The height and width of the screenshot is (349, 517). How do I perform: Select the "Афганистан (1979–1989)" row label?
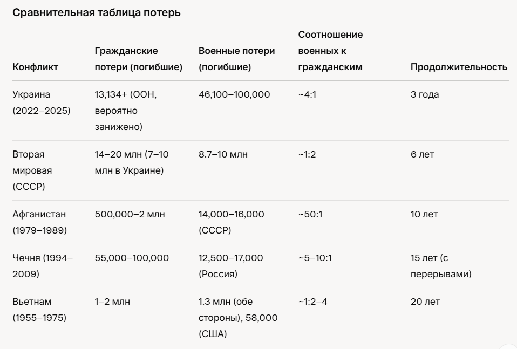click(39, 222)
